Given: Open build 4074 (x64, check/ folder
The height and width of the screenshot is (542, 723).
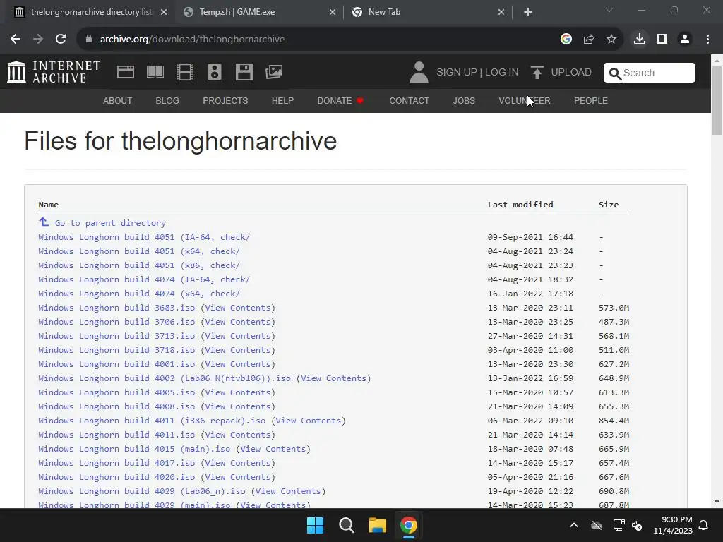Looking at the screenshot, I should click(x=139, y=294).
